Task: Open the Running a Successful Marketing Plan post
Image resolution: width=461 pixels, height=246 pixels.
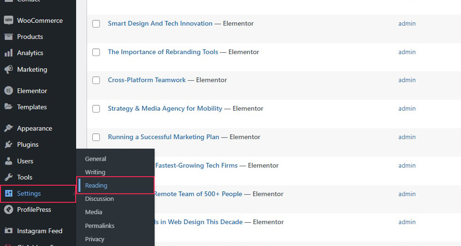Action: pyautogui.click(x=163, y=137)
